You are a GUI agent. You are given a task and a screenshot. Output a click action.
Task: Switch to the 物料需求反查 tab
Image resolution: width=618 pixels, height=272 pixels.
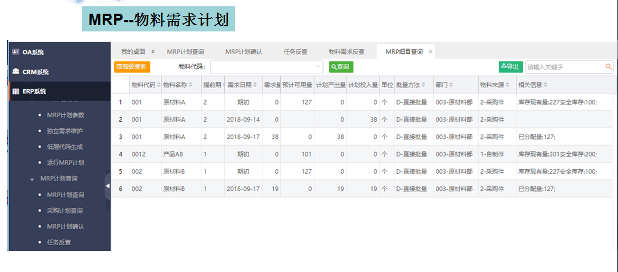pyautogui.click(x=347, y=51)
